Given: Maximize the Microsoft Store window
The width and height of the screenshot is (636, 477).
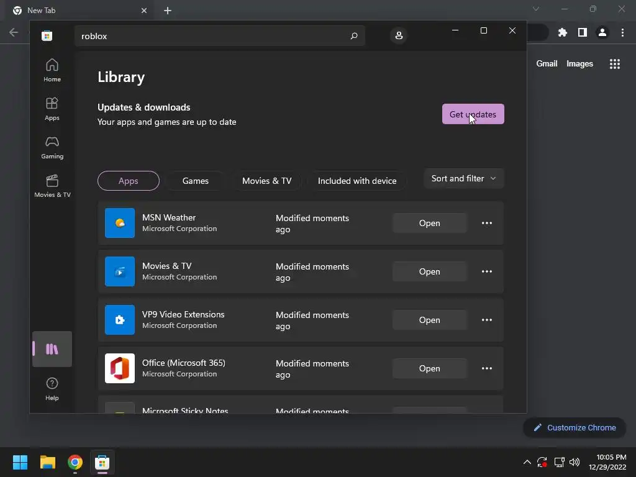Looking at the screenshot, I should 483,30.
